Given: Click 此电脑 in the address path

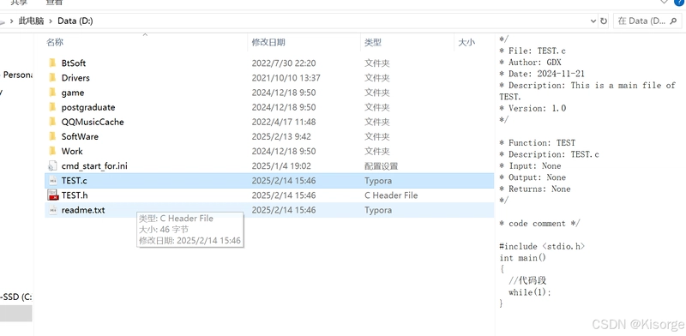Looking at the screenshot, I should click(31, 21).
